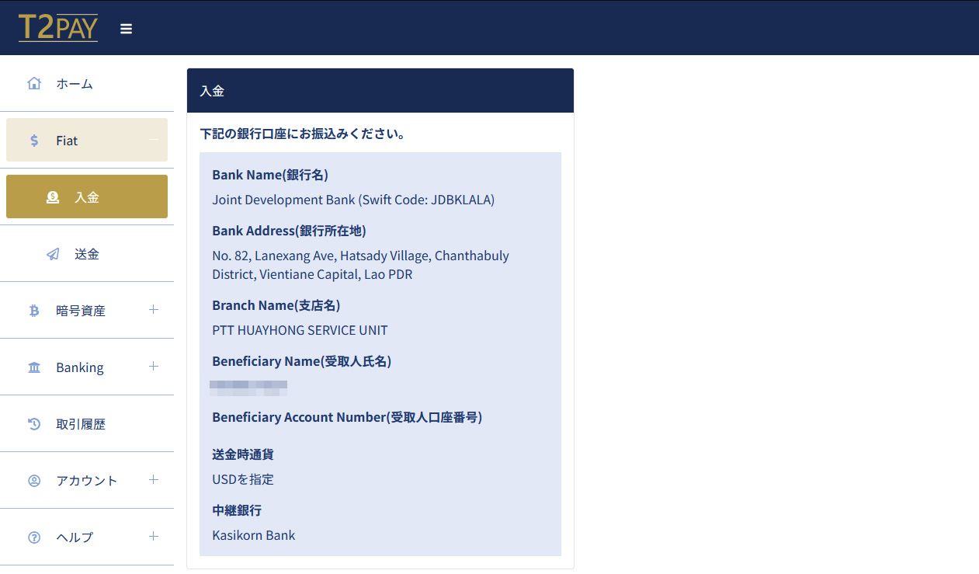
Task: Click the Beneficiary Account Number label
Action: [x=347, y=417]
